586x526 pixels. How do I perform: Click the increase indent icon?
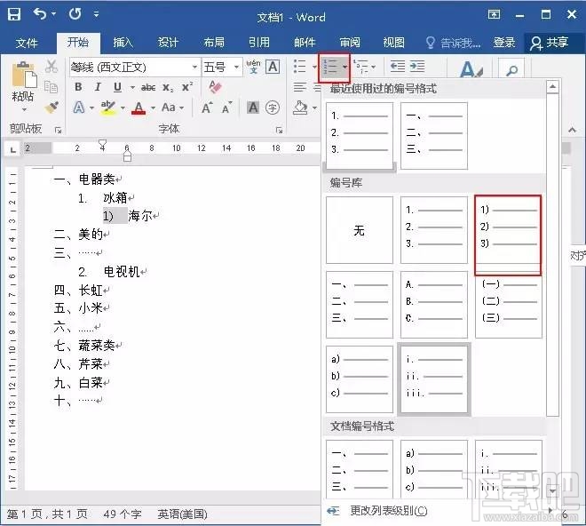pos(417,67)
